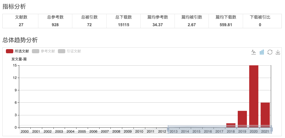Toggle 引证文献 legend series
Viewport: 285px width, 138px height.
(69, 51)
